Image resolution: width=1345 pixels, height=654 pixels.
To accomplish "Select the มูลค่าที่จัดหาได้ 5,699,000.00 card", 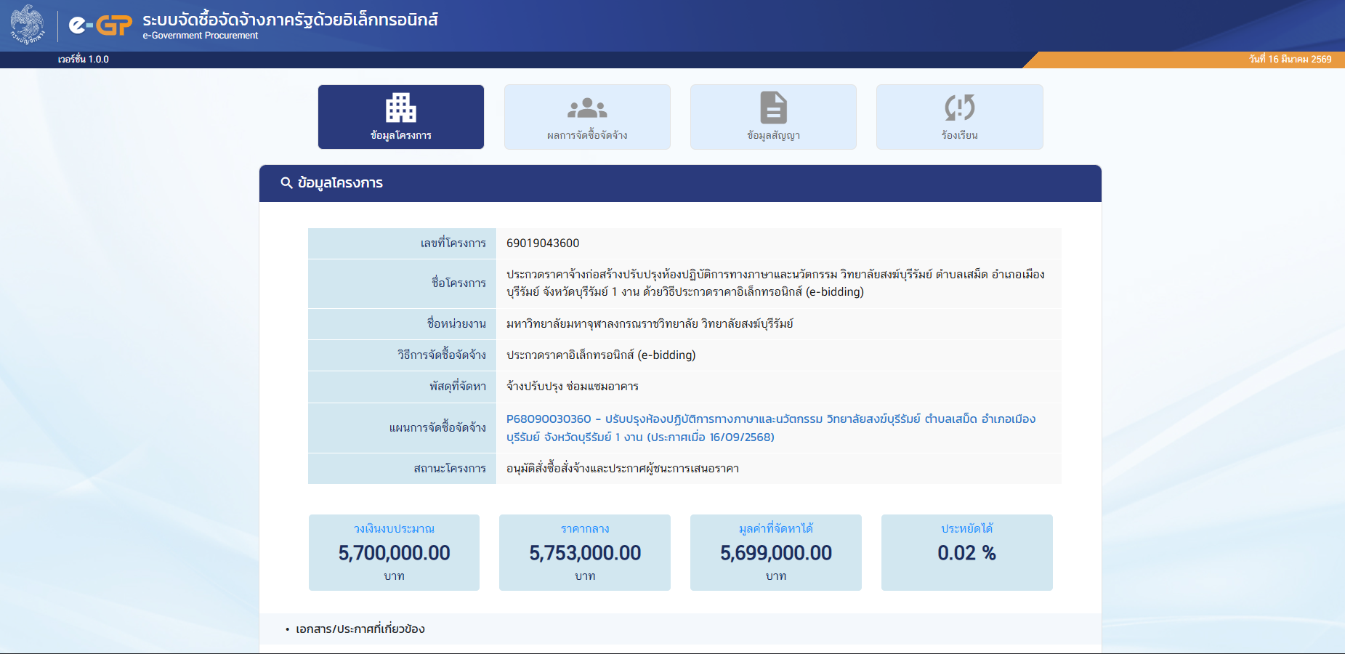I will [775, 552].
